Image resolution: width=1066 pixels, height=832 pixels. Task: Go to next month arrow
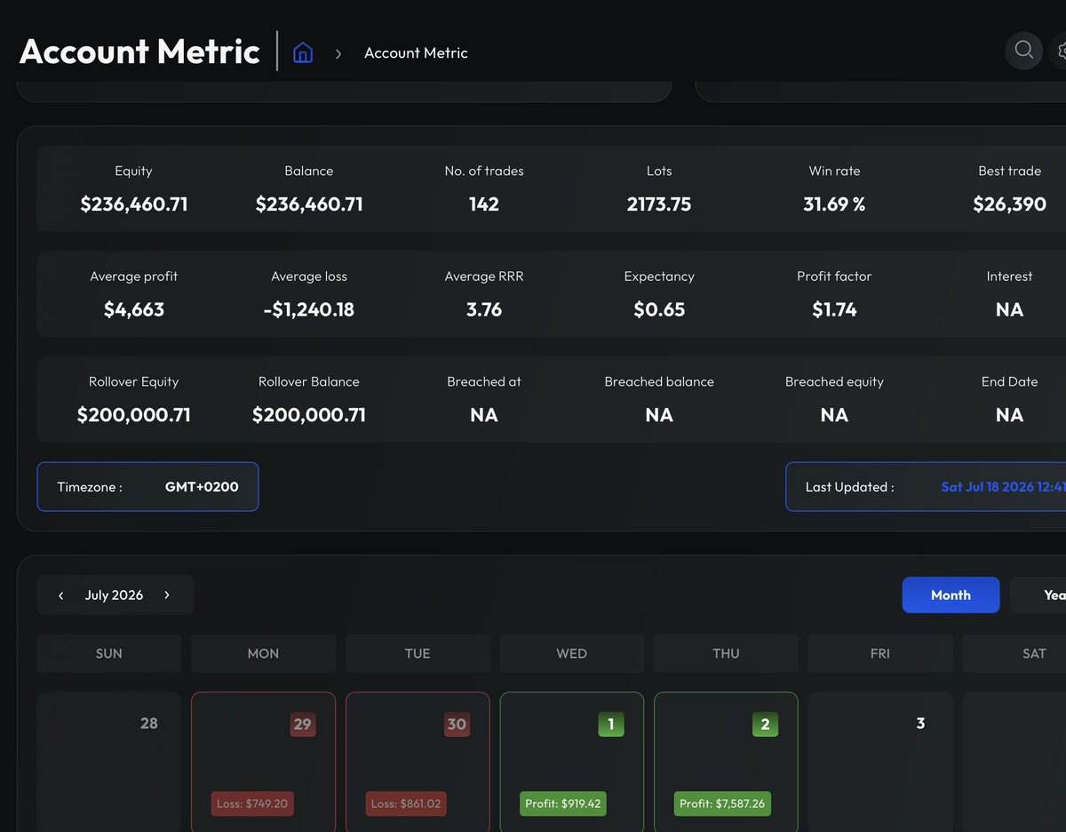coord(167,596)
